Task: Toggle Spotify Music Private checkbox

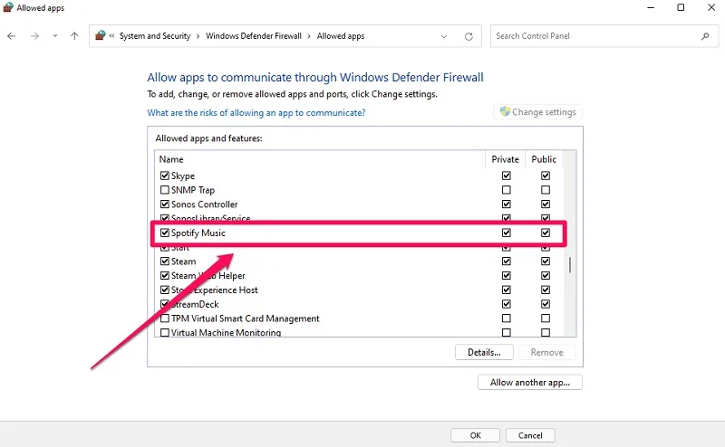Action: click(x=507, y=233)
